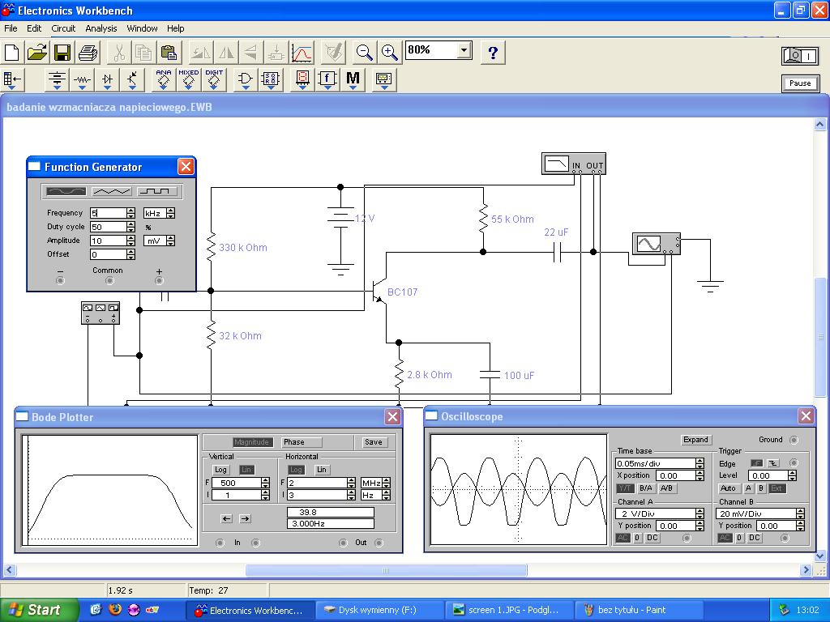Open the Basic parts bin (resistor symbol)

tap(82, 80)
